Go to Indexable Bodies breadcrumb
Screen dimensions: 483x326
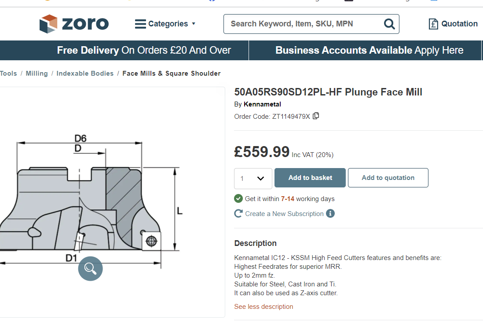85,73
